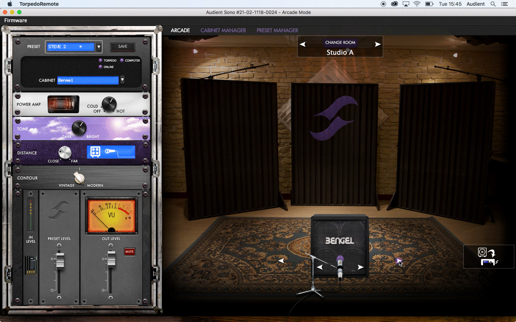Screen dimensions: 516x322
Task: Switch to the PRESET MANAGER tab
Action: 277,30
